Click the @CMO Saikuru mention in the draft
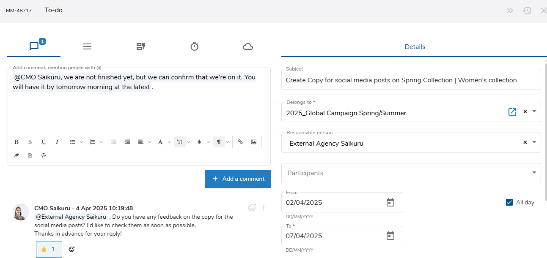This screenshot has width=547, height=258. tap(38, 77)
